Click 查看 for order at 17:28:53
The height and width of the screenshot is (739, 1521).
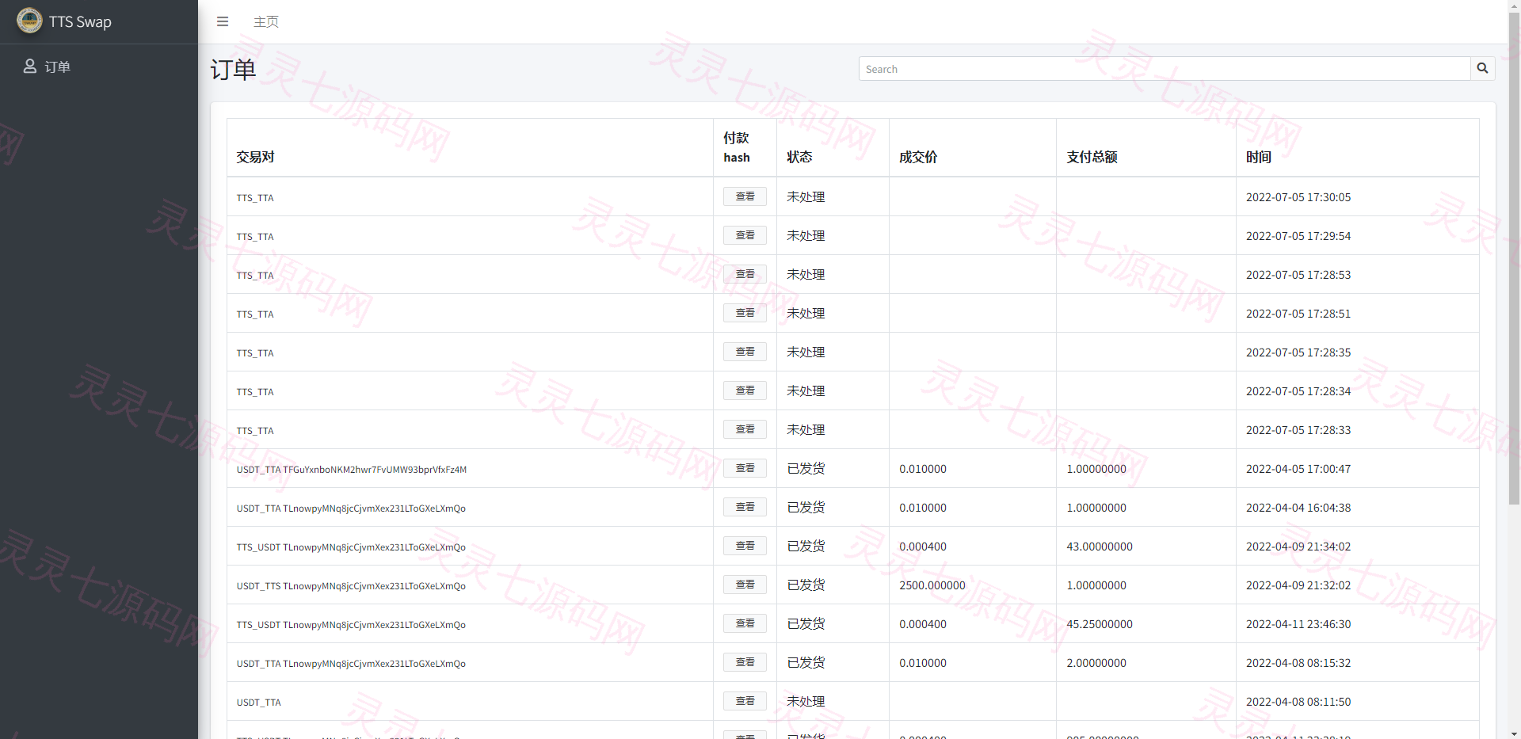(745, 274)
